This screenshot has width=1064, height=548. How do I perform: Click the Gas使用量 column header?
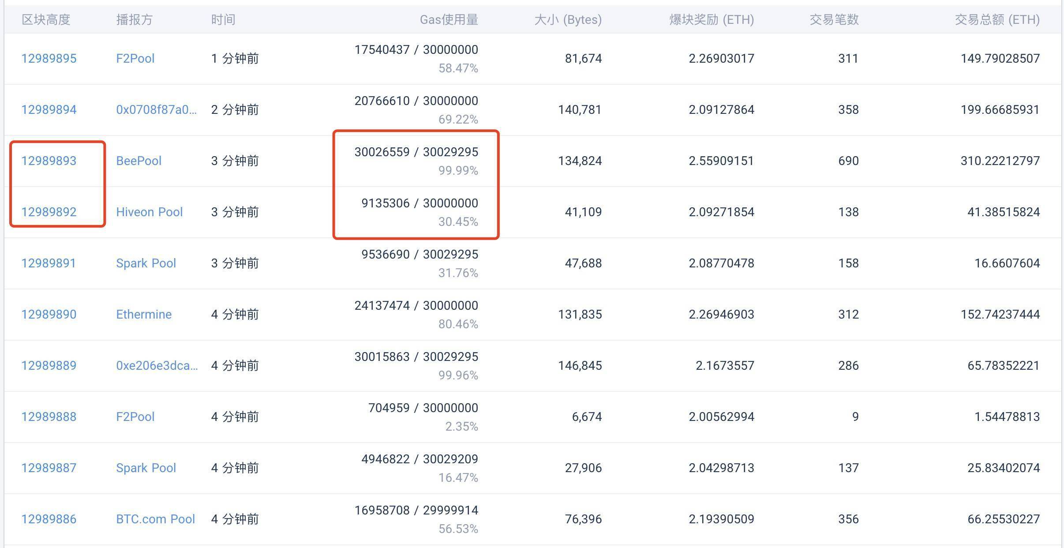[x=449, y=20]
